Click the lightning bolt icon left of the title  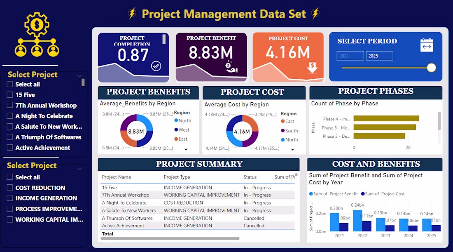[x=132, y=13]
